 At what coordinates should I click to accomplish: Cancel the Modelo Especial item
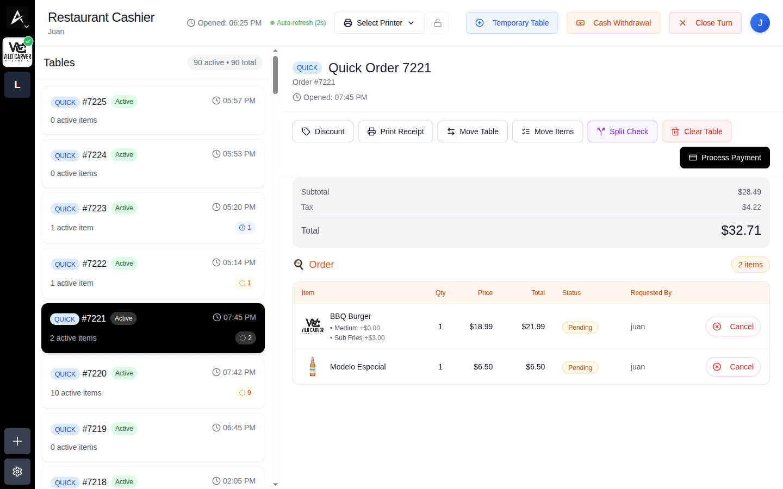click(x=733, y=367)
